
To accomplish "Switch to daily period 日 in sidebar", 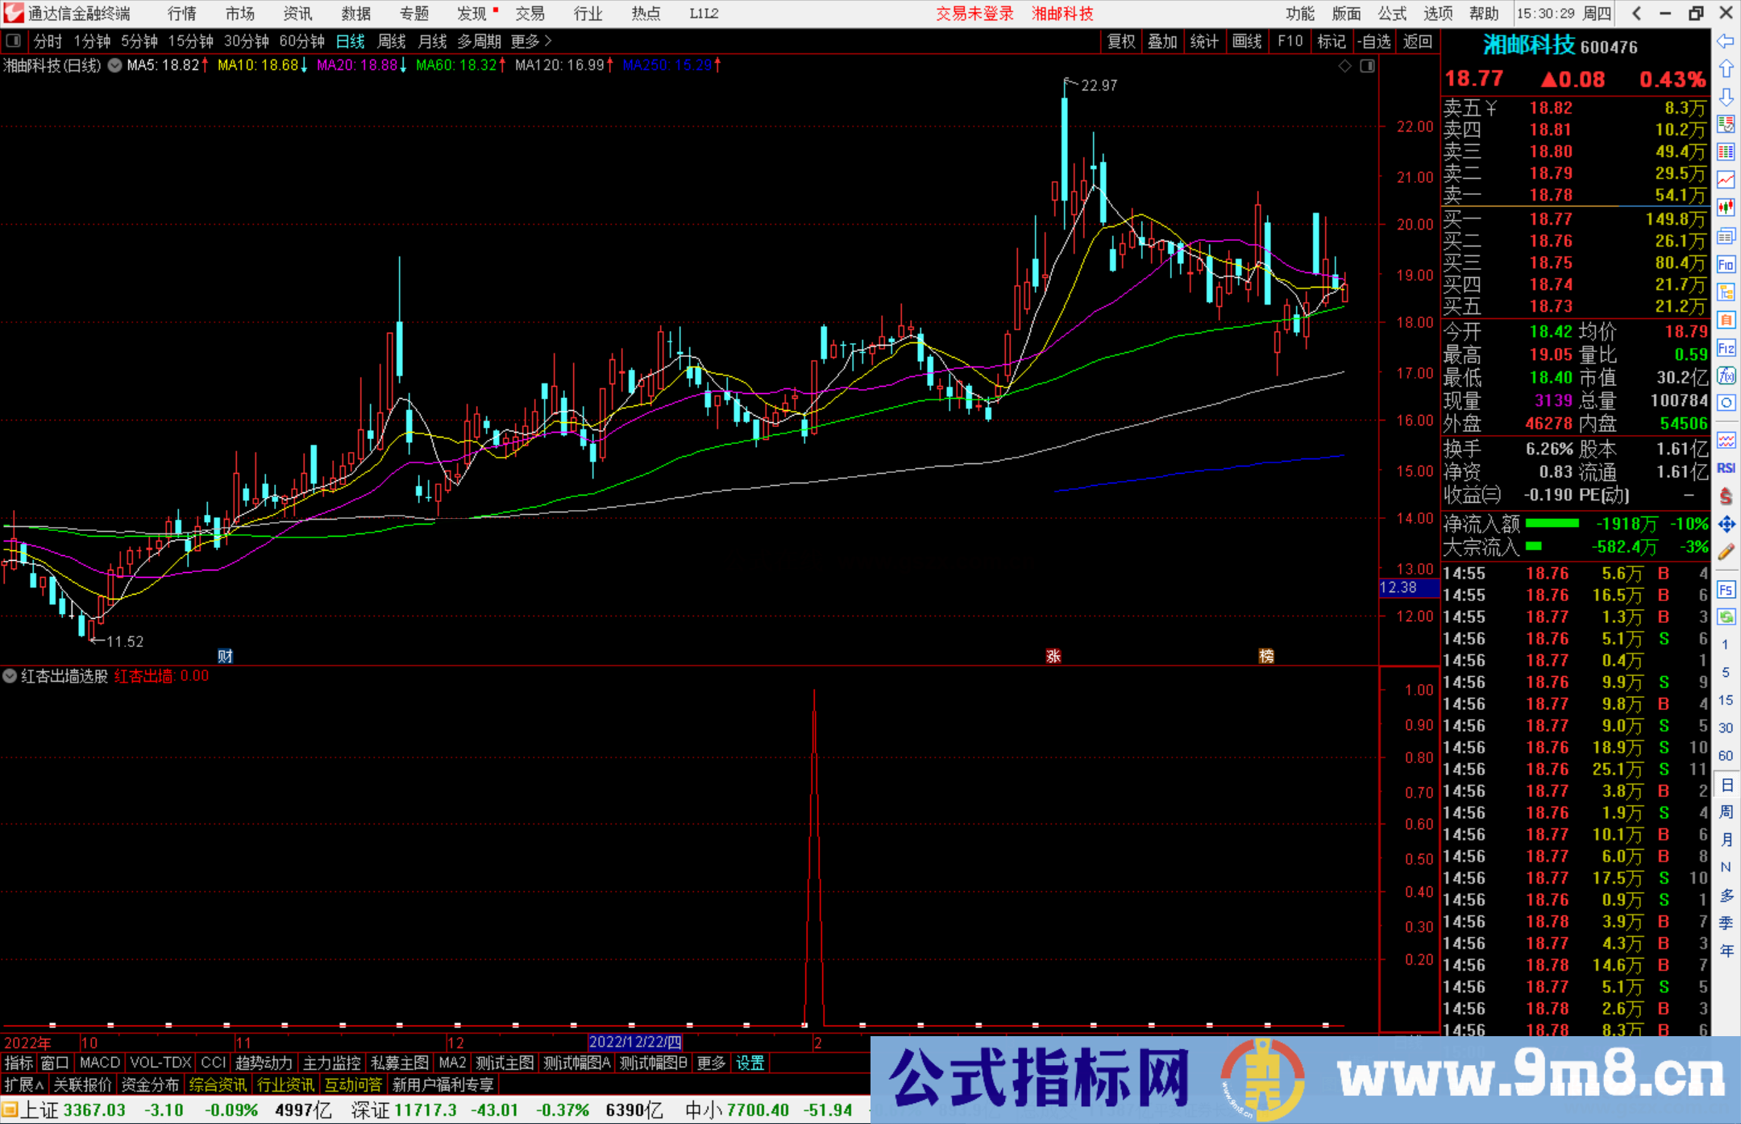I will tap(1726, 784).
